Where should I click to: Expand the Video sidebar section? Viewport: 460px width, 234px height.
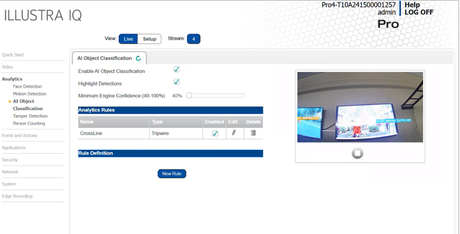pos(7,67)
